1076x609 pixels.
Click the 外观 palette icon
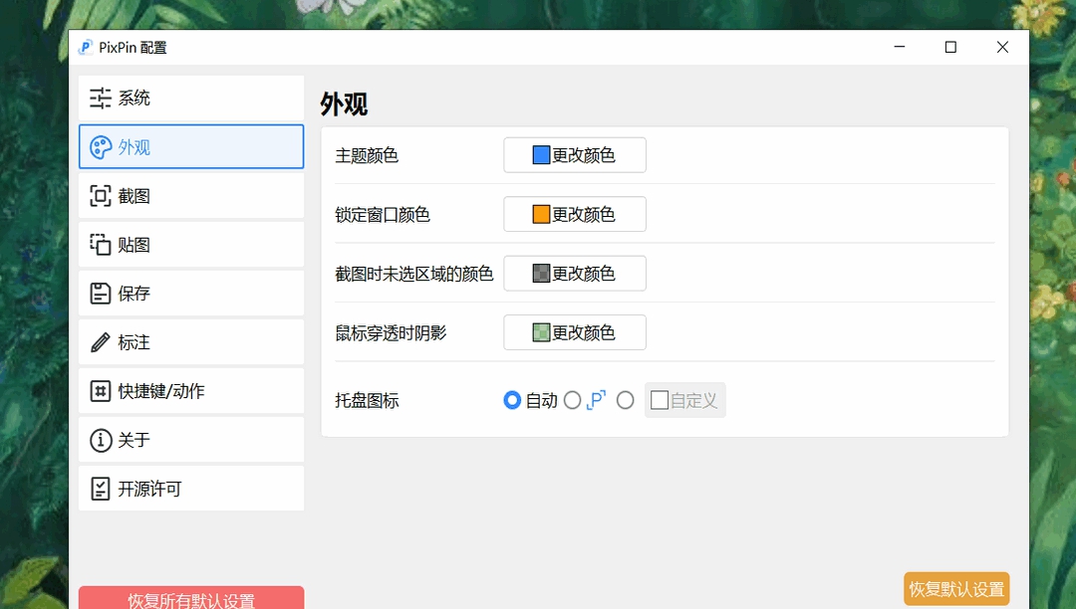click(x=101, y=147)
